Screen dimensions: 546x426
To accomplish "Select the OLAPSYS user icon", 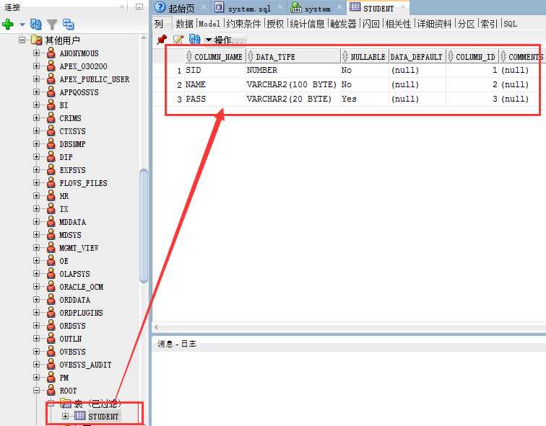I will [x=51, y=273].
